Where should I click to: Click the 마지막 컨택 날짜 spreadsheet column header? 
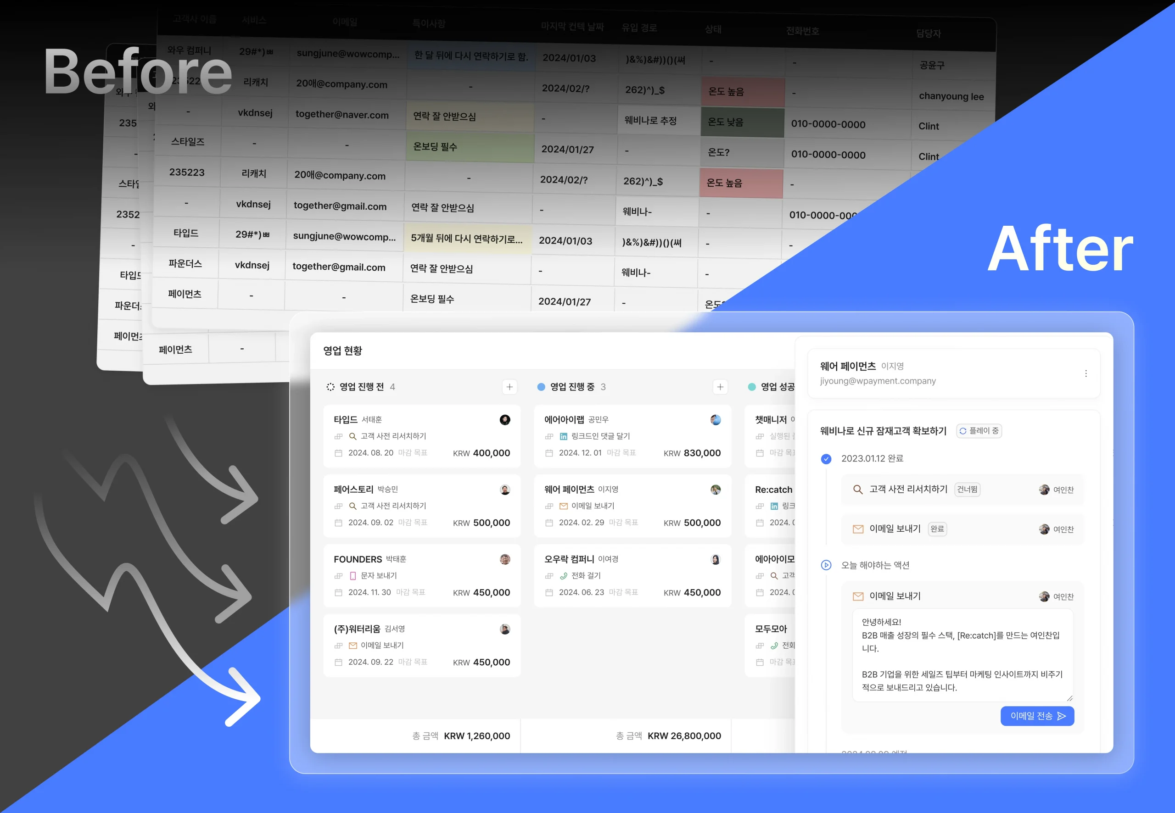(572, 27)
